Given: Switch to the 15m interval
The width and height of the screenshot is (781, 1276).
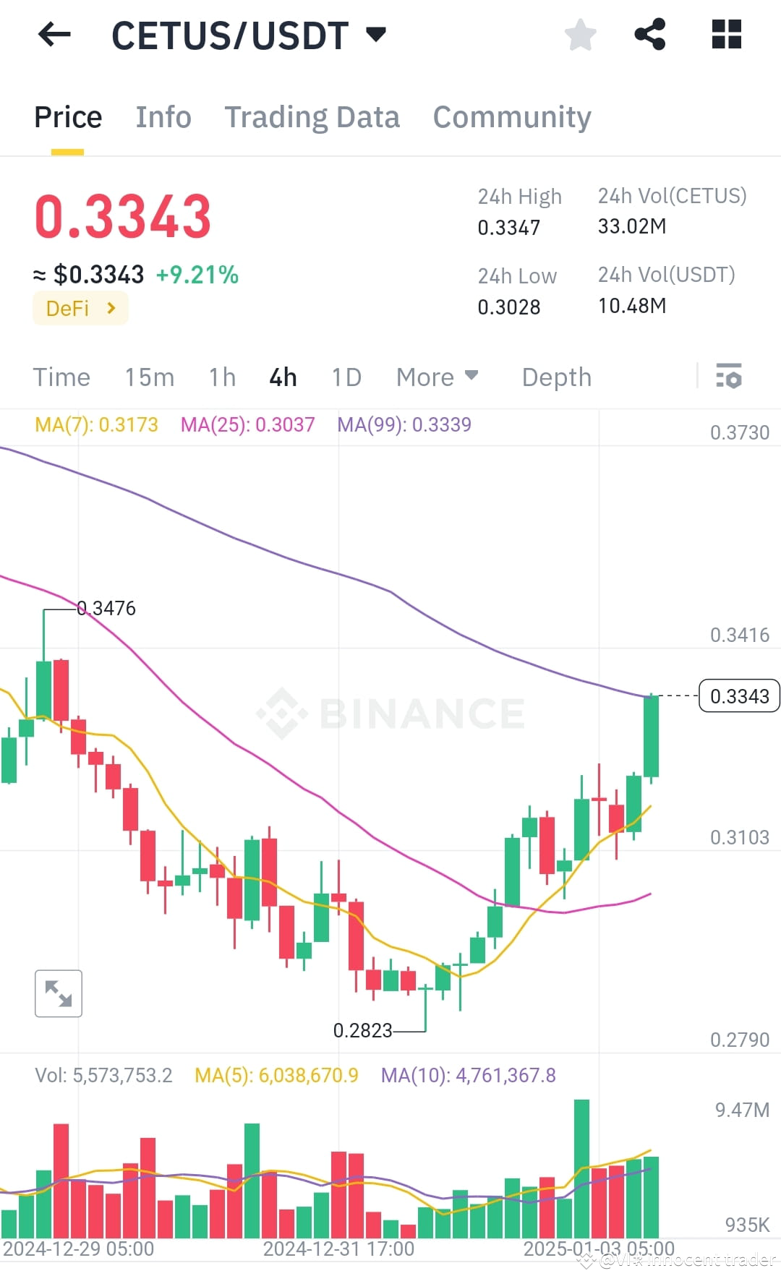Looking at the screenshot, I should pos(149,377).
